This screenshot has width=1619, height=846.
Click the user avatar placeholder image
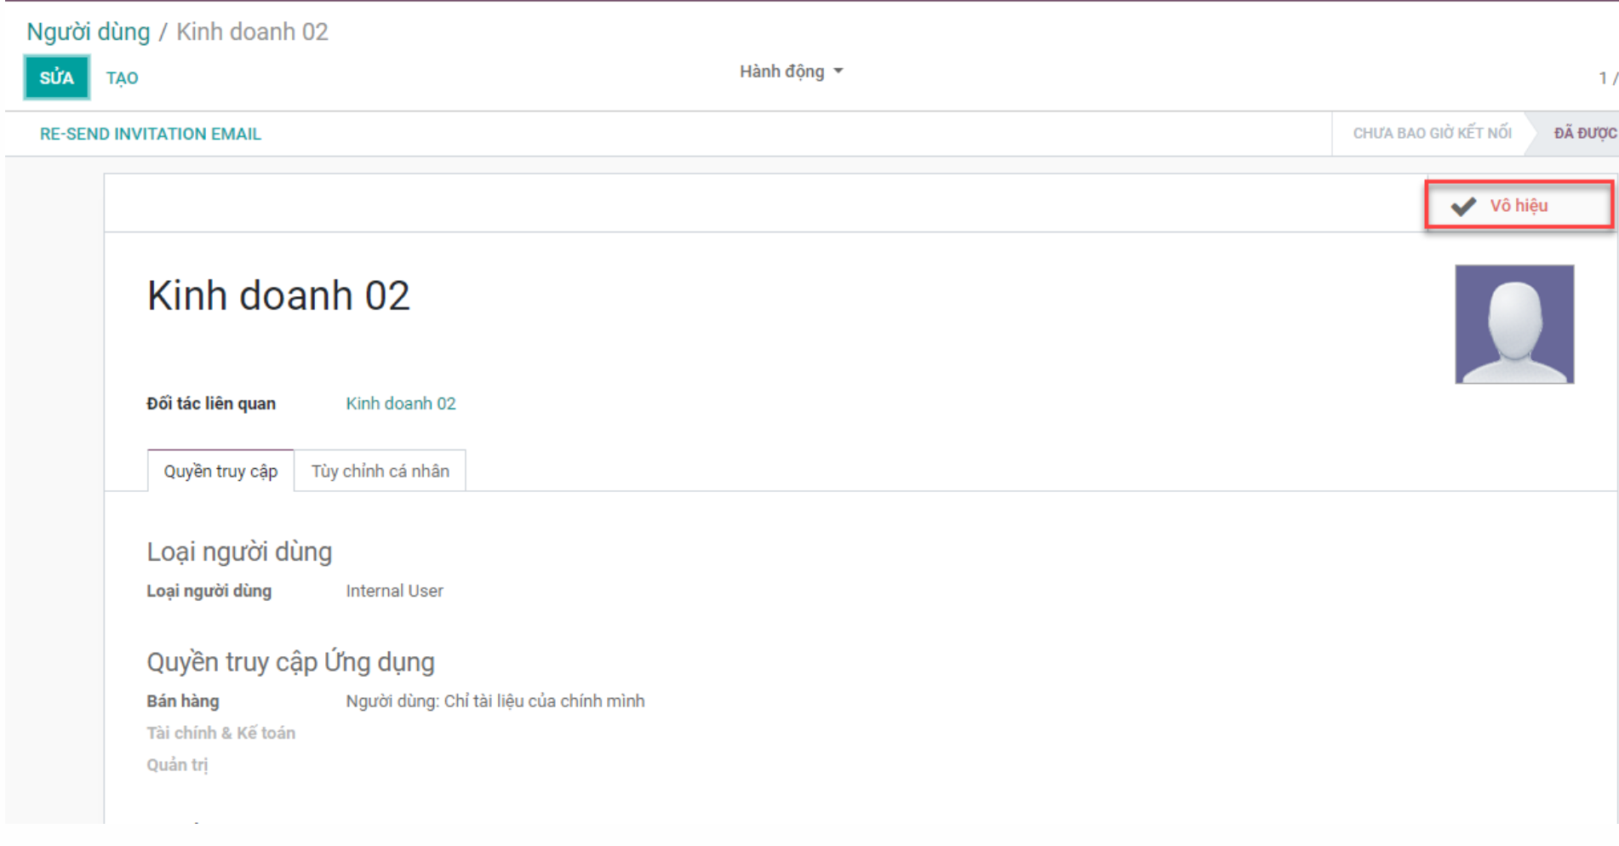(x=1513, y=324)
